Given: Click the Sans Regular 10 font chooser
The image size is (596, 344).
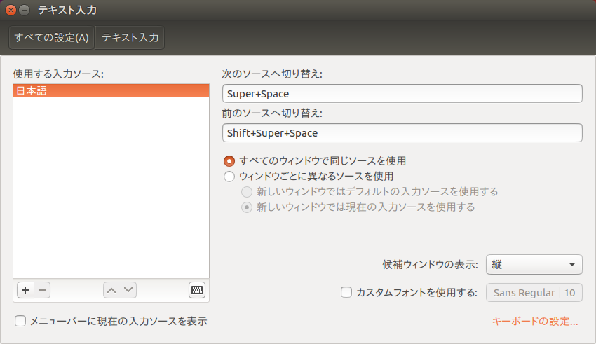Looking at the screenshot, I should coord(534,293).
